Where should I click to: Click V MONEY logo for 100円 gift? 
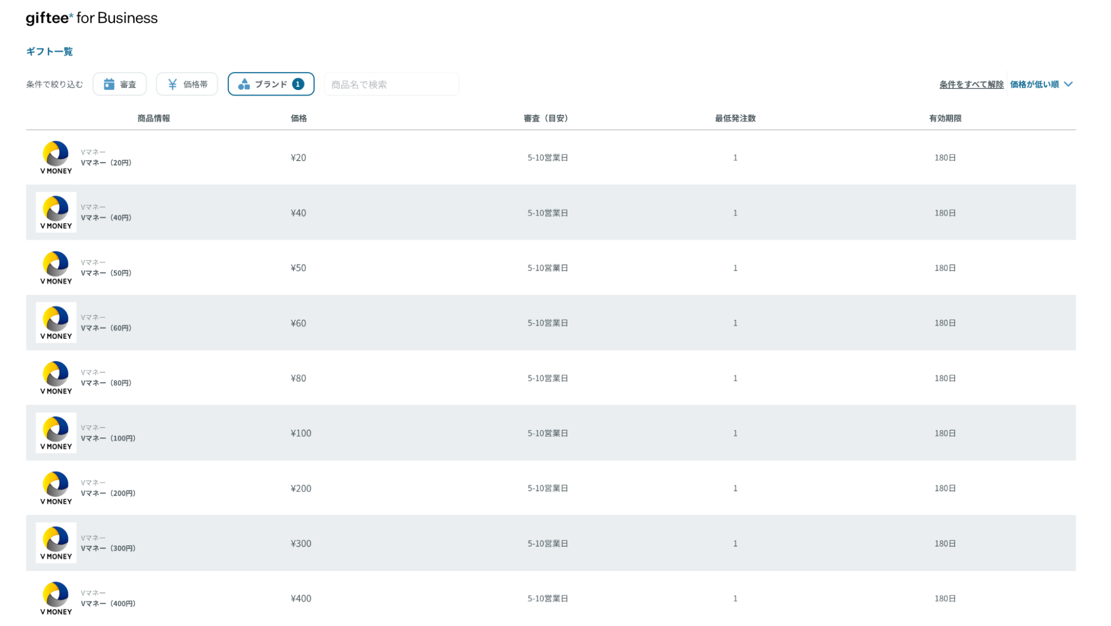tap(56, 433)
